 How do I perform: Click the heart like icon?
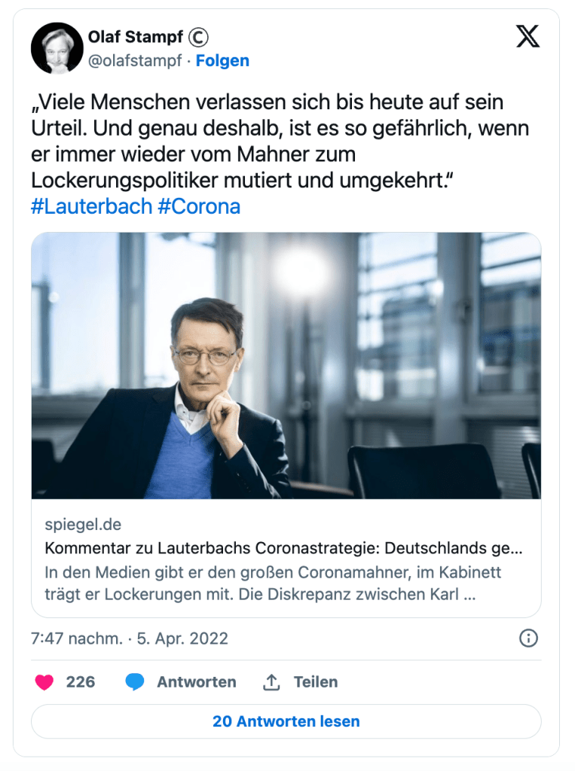click(44, 682)
